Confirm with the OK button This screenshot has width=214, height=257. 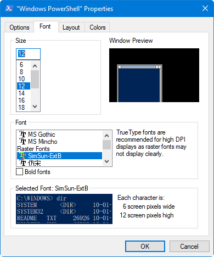145,246
